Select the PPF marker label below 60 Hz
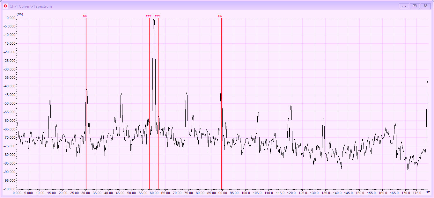434x198 pixels. [x=149, y=16]
